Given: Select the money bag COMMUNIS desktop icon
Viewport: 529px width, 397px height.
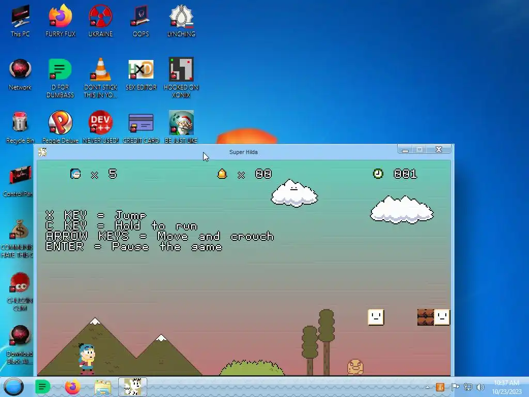Looking at the screenshot, I should click(18, 238).
